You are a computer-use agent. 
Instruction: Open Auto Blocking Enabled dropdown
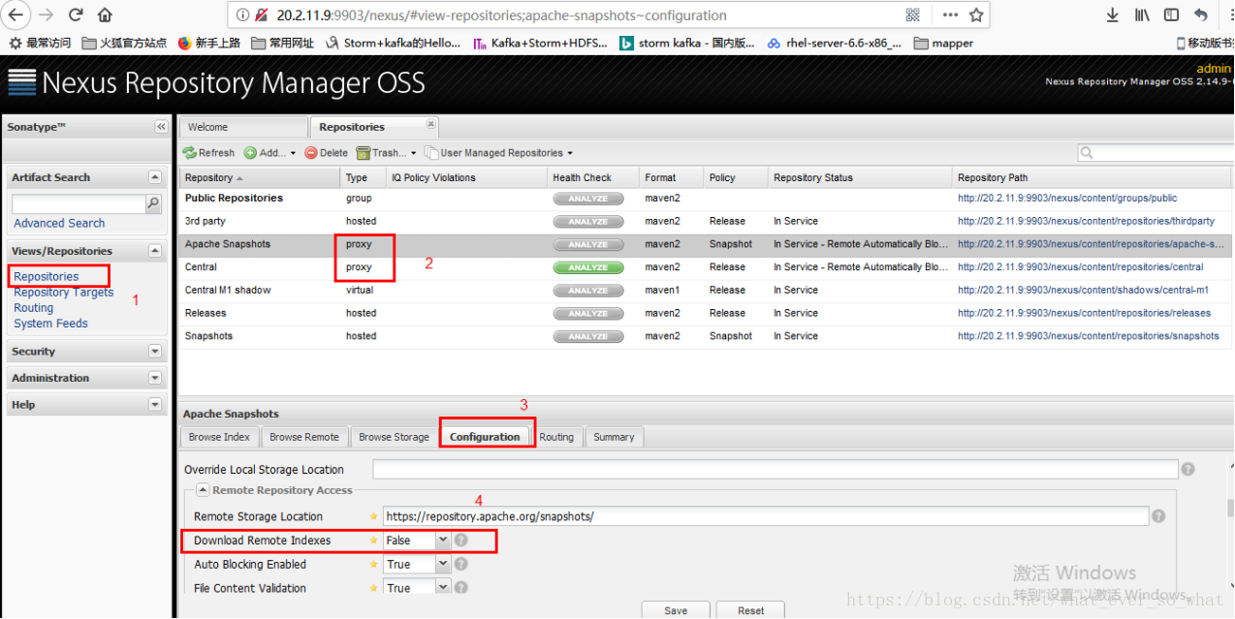pos(443,564)
